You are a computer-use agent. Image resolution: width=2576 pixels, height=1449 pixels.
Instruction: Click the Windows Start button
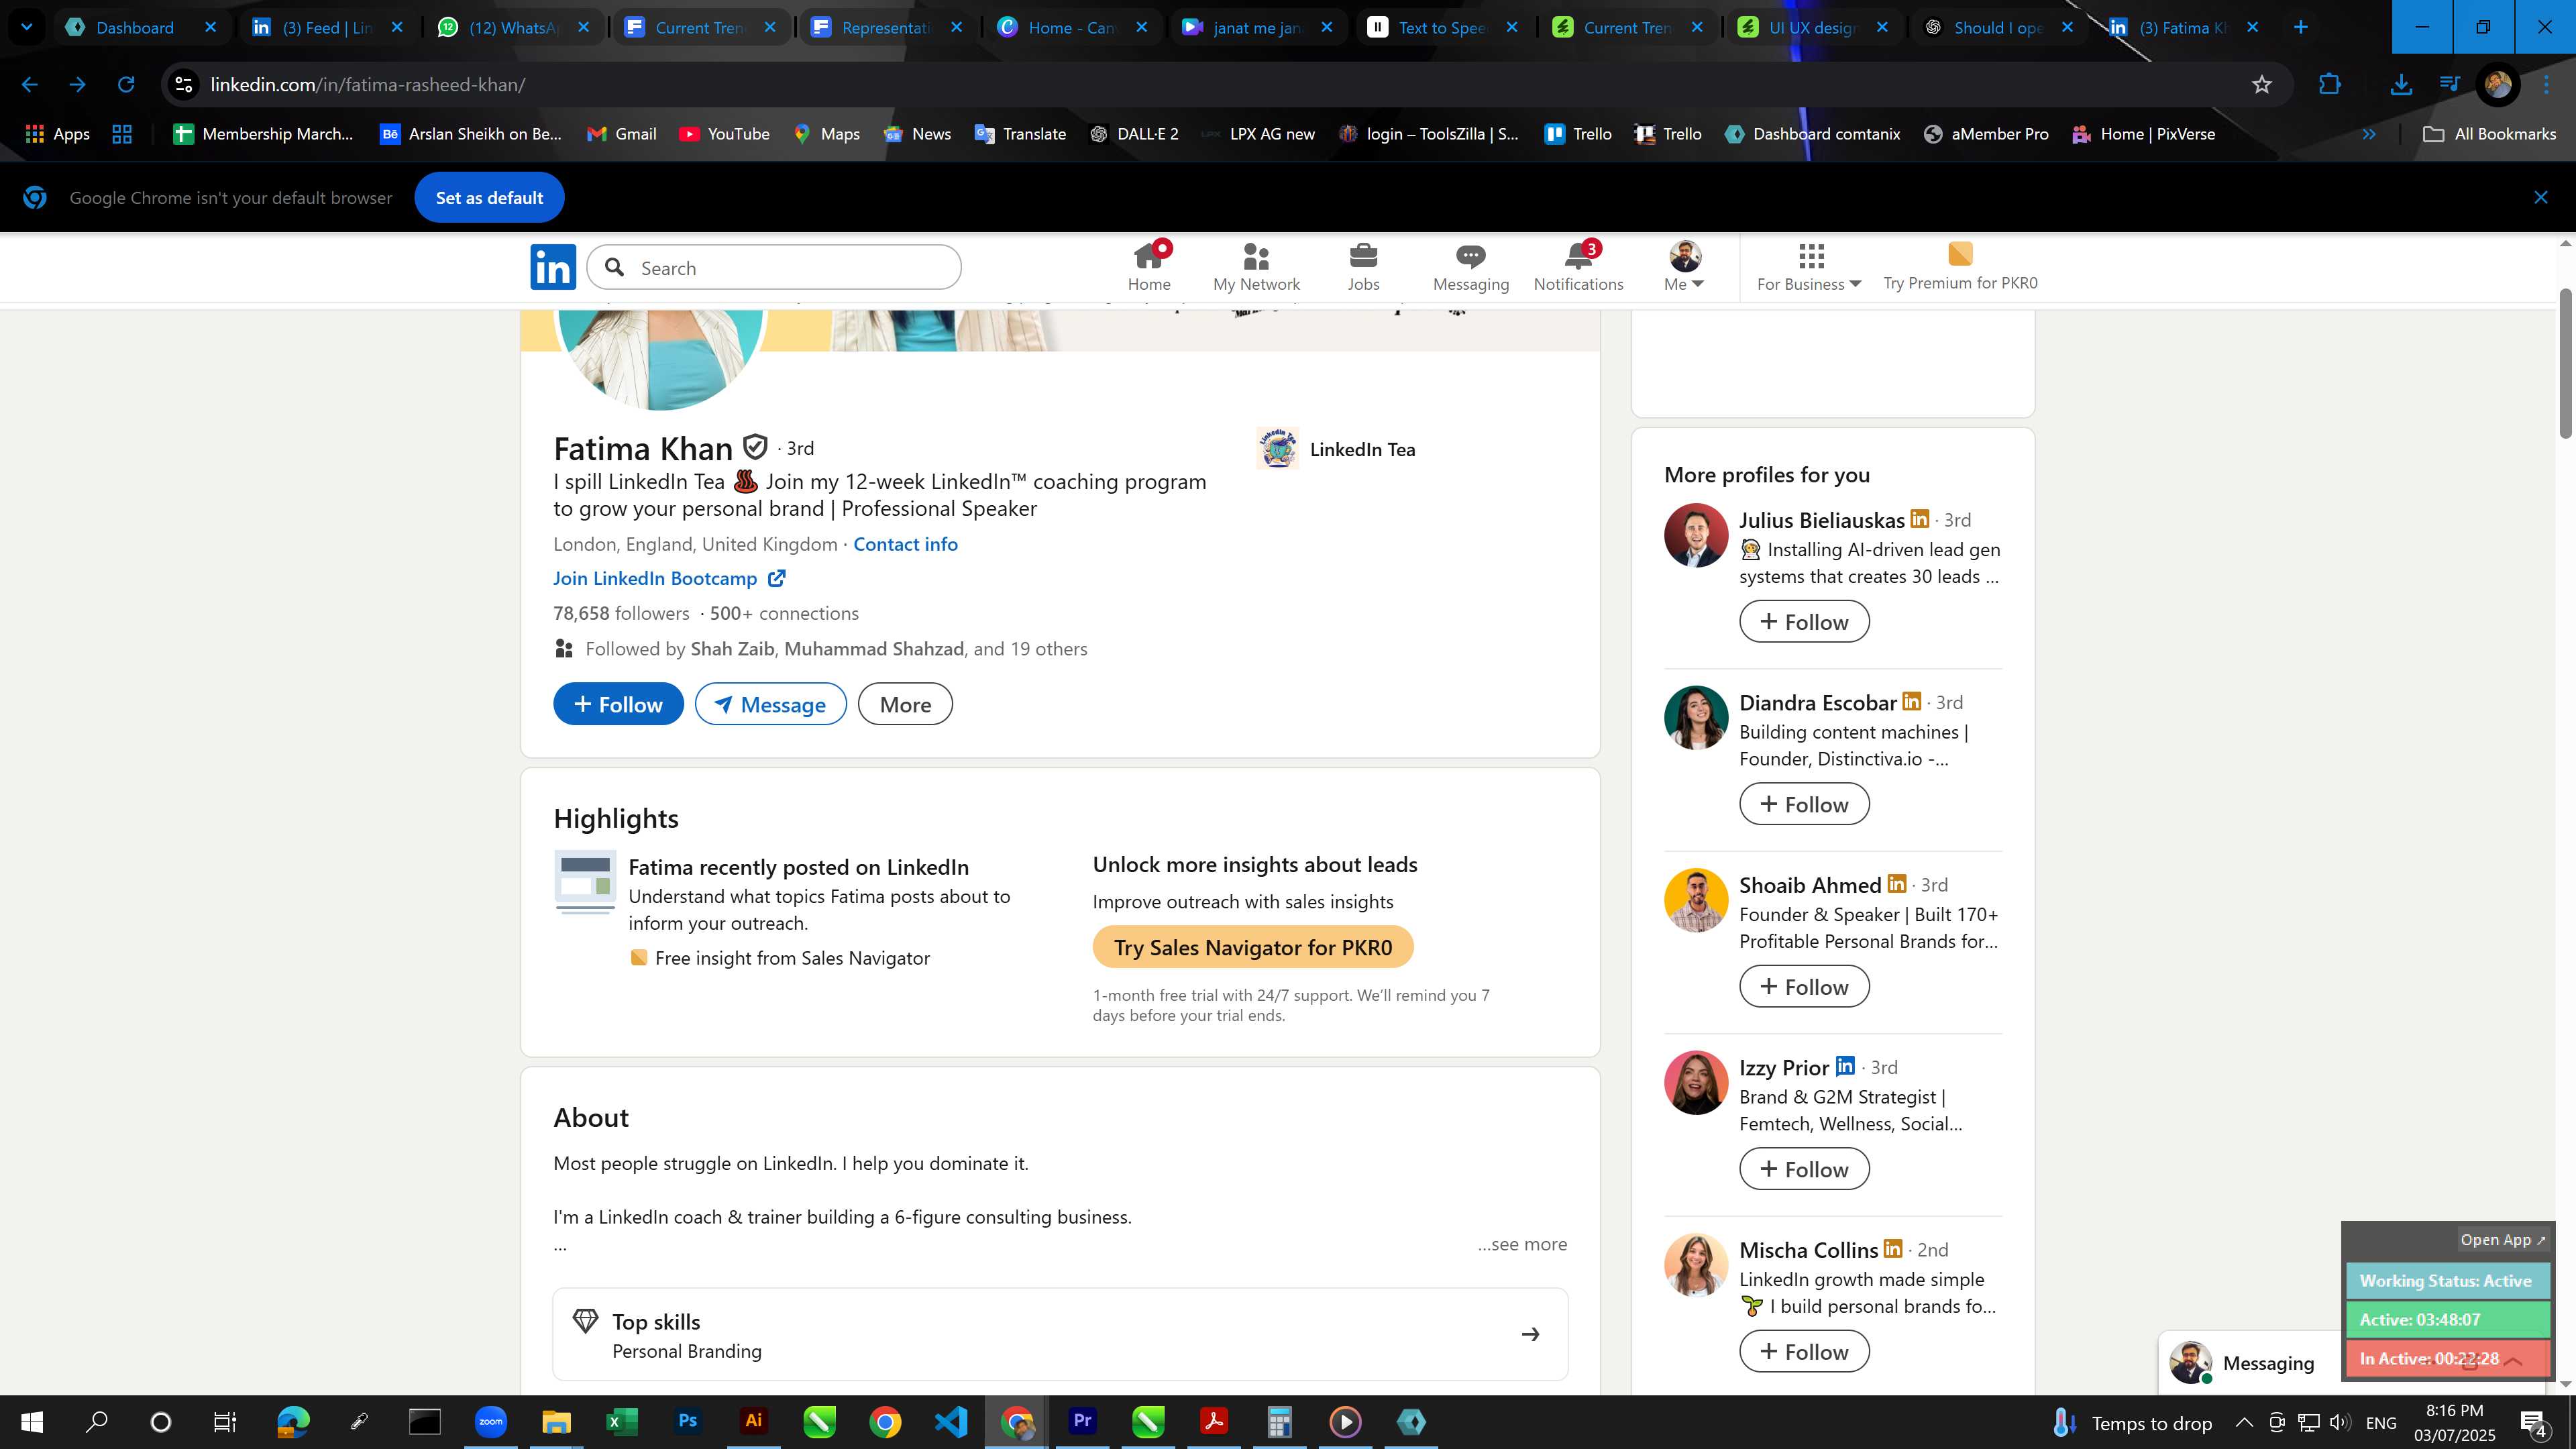pos(31,1421)
